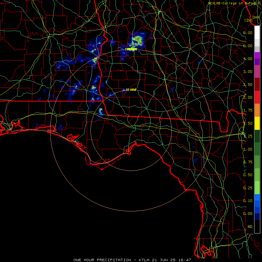262x262 pixels.
Task: Click the 0.50 legend value
Action: pyautogui.click(x=248, y=175)
